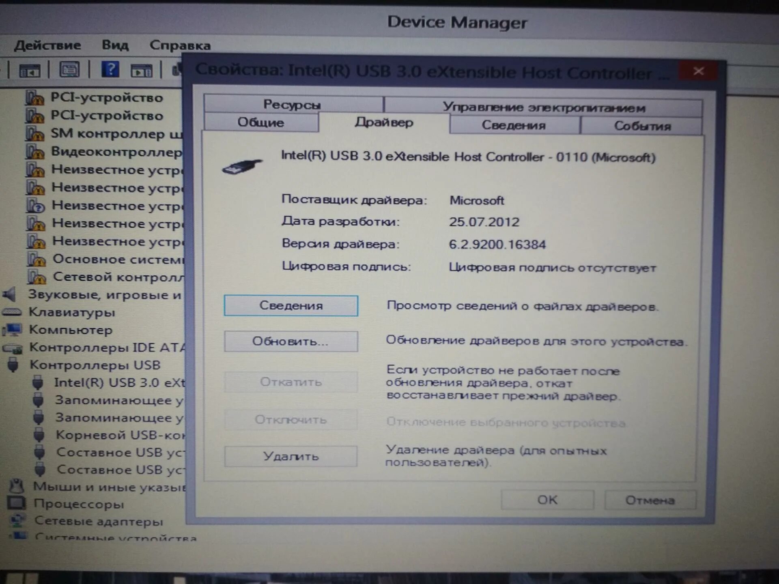This screenshot has width=779, height=584.
Task: Select the Звуковые, игровые category
Action: click(104, 295)
